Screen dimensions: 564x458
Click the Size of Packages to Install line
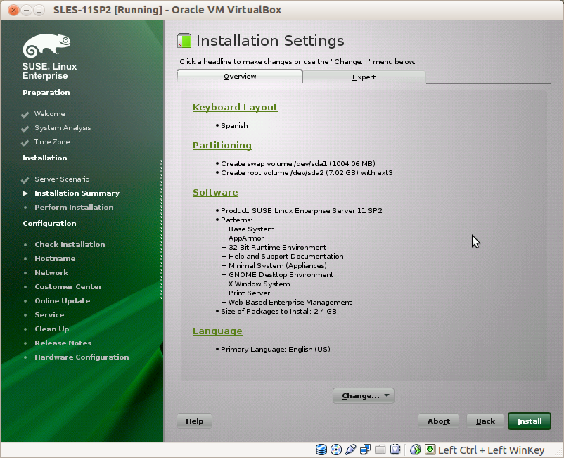point(278,312)
